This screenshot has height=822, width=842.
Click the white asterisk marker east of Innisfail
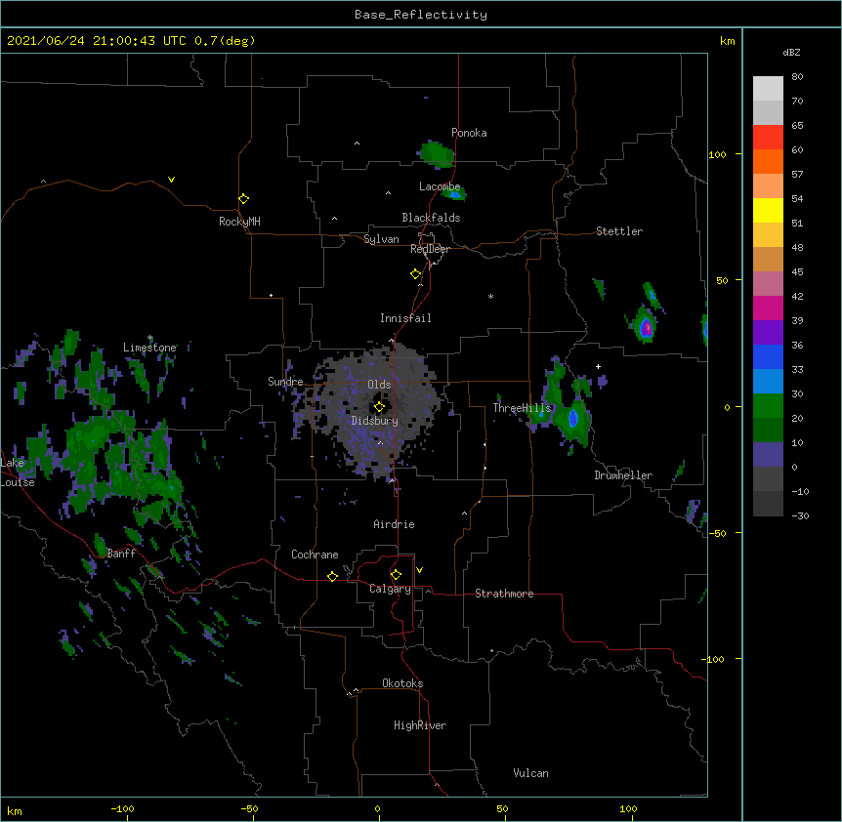(490, 297)
